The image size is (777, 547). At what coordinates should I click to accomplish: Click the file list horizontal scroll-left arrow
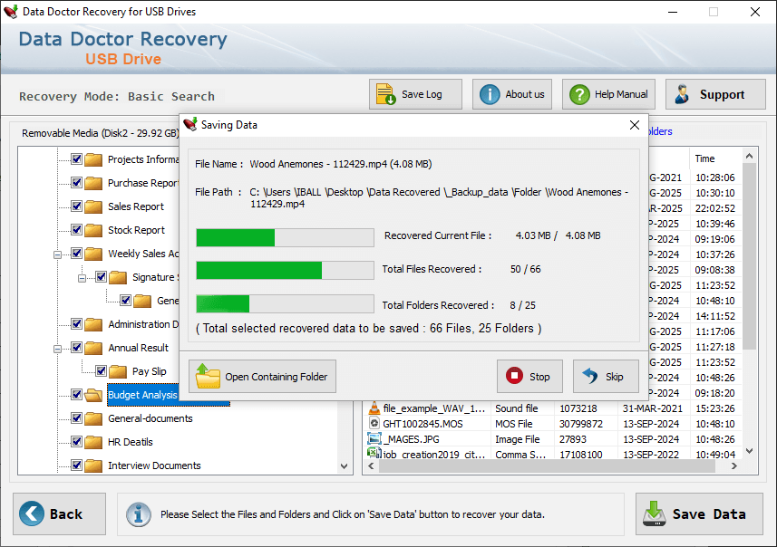pyautogui.click(x=371, y=465)
